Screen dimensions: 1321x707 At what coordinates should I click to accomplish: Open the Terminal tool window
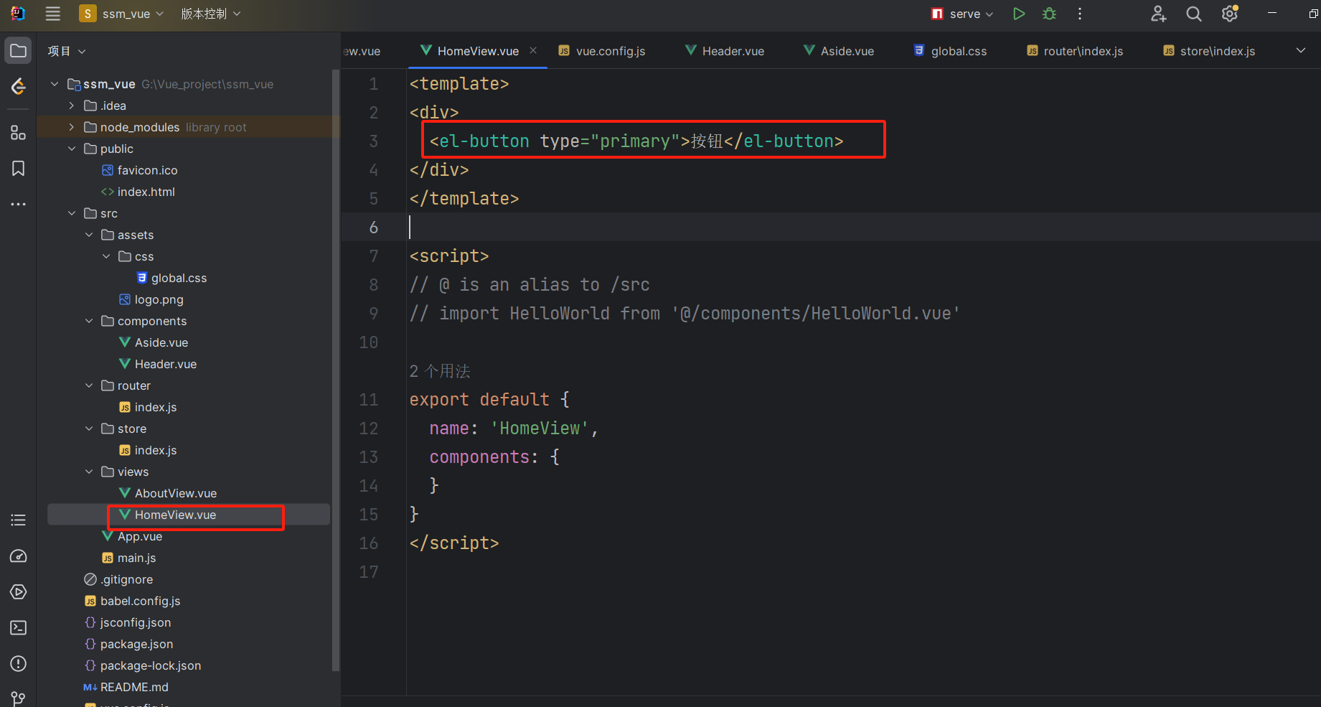coord(19,628)
